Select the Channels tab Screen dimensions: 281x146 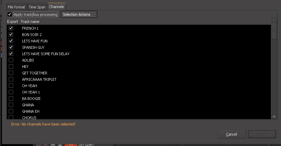pos(56,7)
